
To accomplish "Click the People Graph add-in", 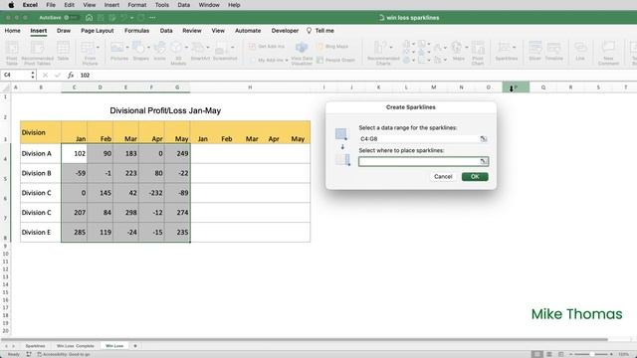I will point(336,60).
